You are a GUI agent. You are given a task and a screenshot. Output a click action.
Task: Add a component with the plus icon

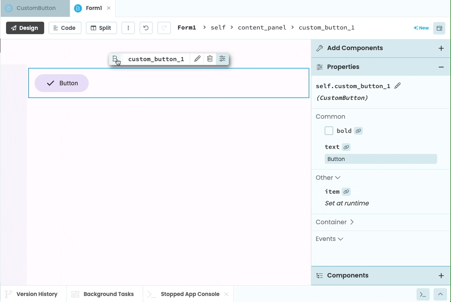441,48
